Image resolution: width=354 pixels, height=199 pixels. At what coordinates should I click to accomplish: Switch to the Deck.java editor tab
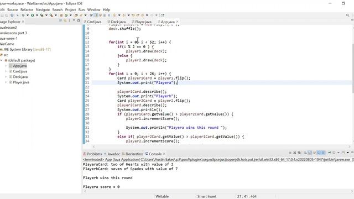tap(117, 22)
